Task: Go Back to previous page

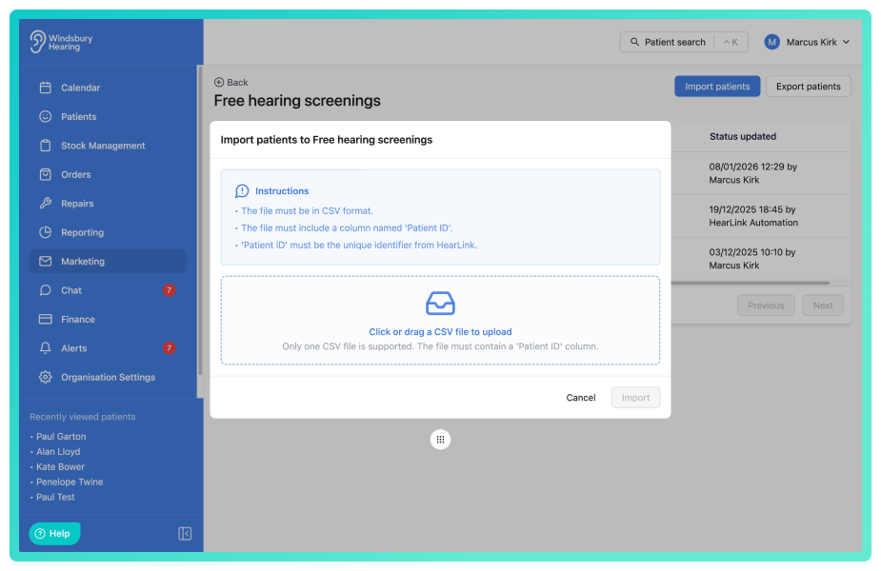Action: click(230, 83)
